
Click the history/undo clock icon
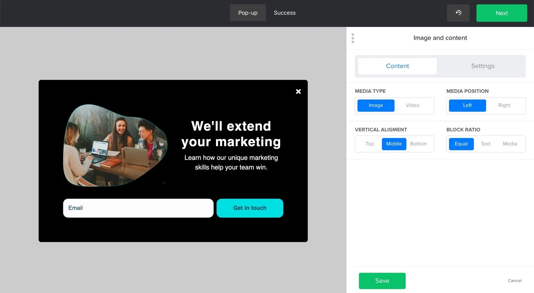click(x=458, y=13)
